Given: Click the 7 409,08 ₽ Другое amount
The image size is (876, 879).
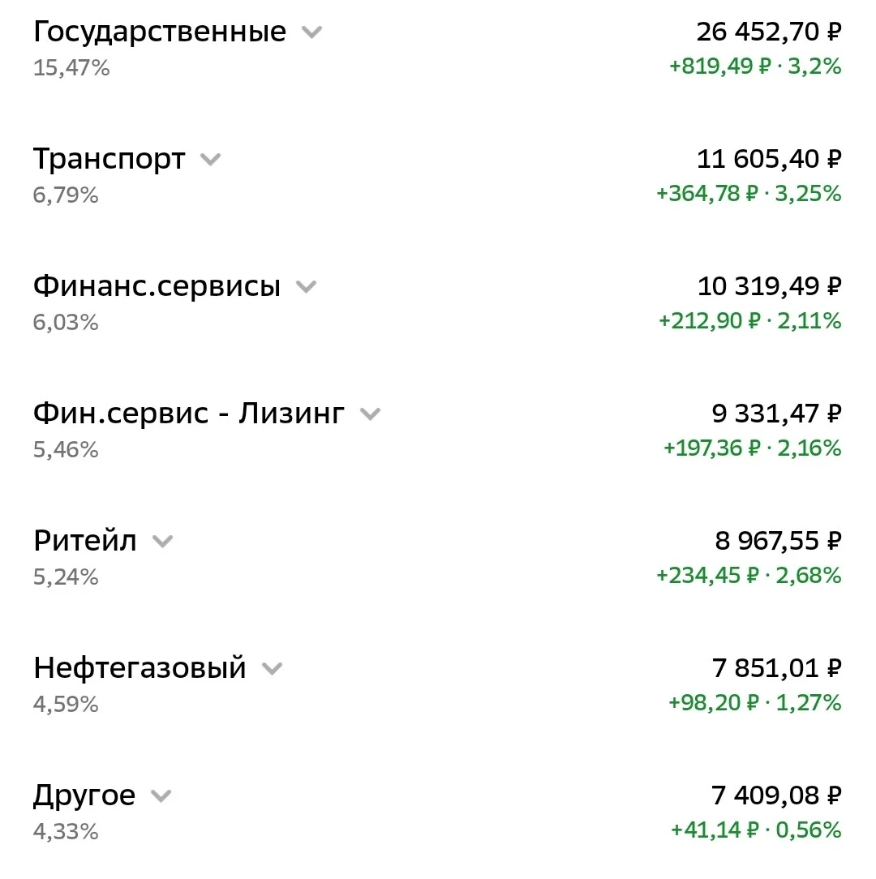Looking at the screenshot, I should point(776,795).
